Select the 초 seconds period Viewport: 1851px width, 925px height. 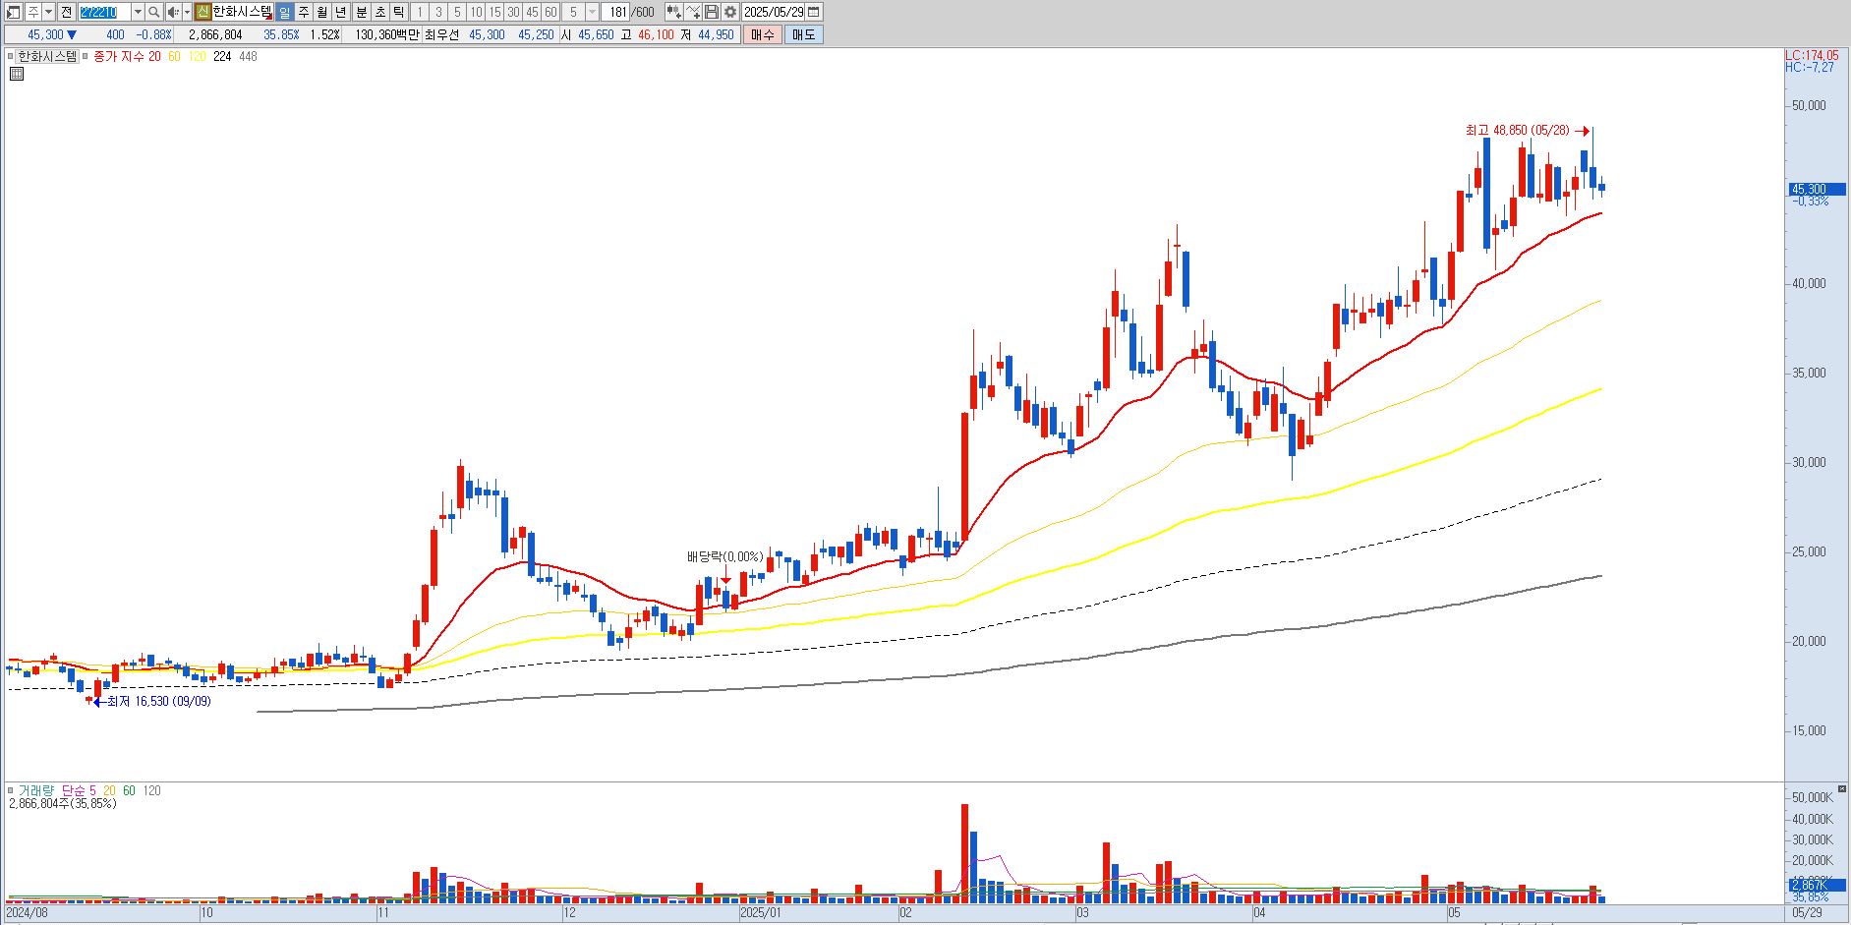pos(379,12)
